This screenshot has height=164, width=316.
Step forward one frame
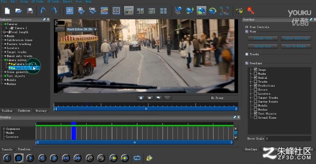pyautogui.click(x=54, y=158)
